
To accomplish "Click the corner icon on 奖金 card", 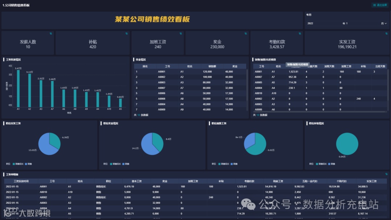I will coord(245,34).
